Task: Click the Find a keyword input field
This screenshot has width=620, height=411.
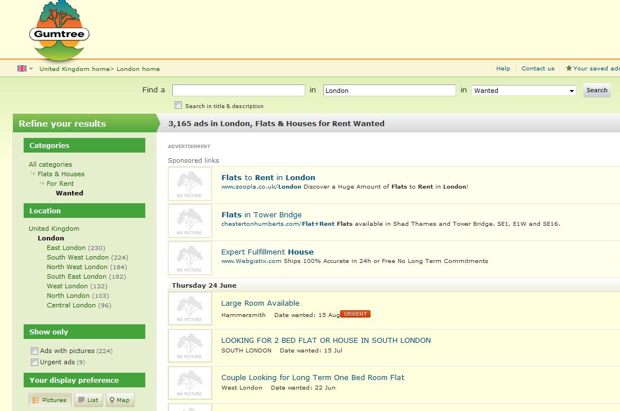Action: 238,91
